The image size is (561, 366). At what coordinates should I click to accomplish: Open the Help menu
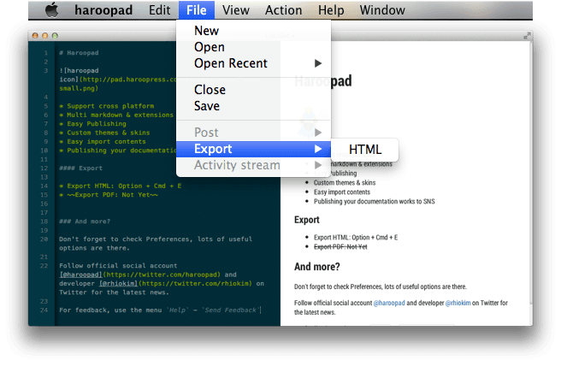click(330, 10)
